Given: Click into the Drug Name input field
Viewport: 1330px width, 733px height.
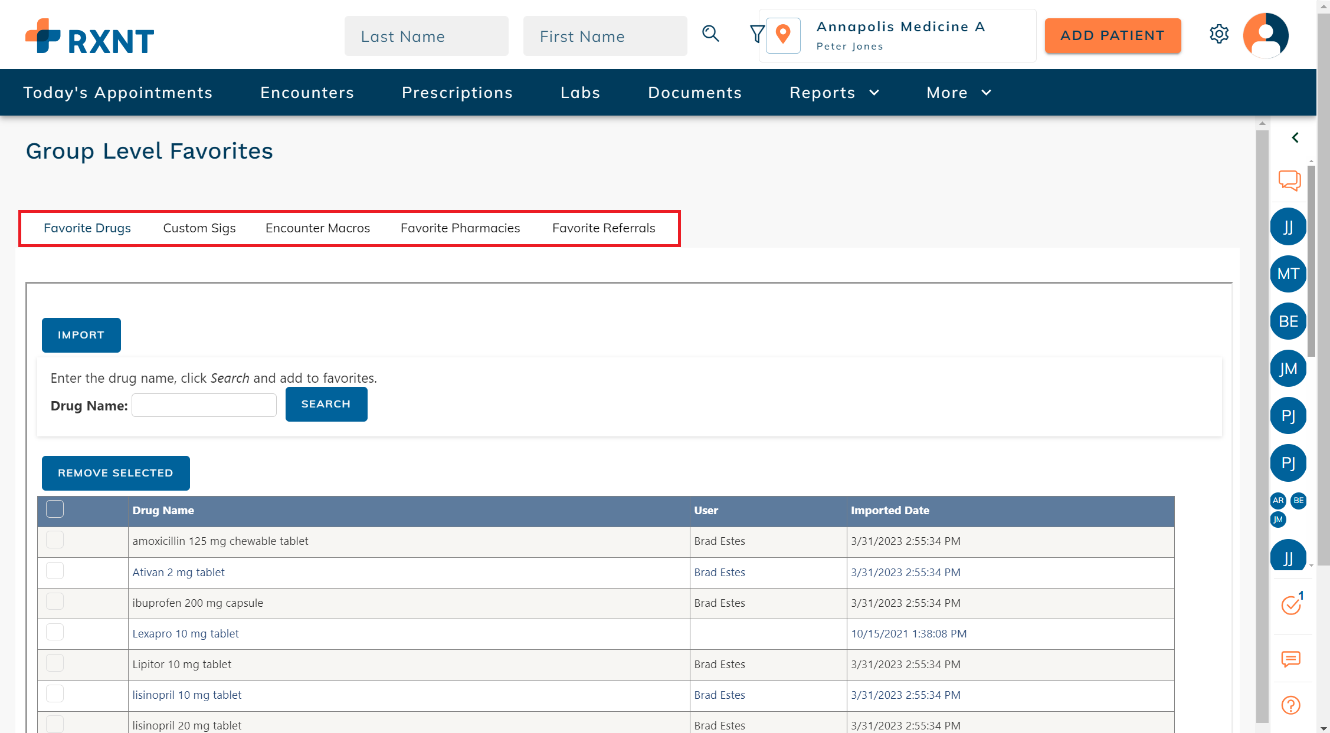Looking at the screenshot, I should tap(204, 405).
